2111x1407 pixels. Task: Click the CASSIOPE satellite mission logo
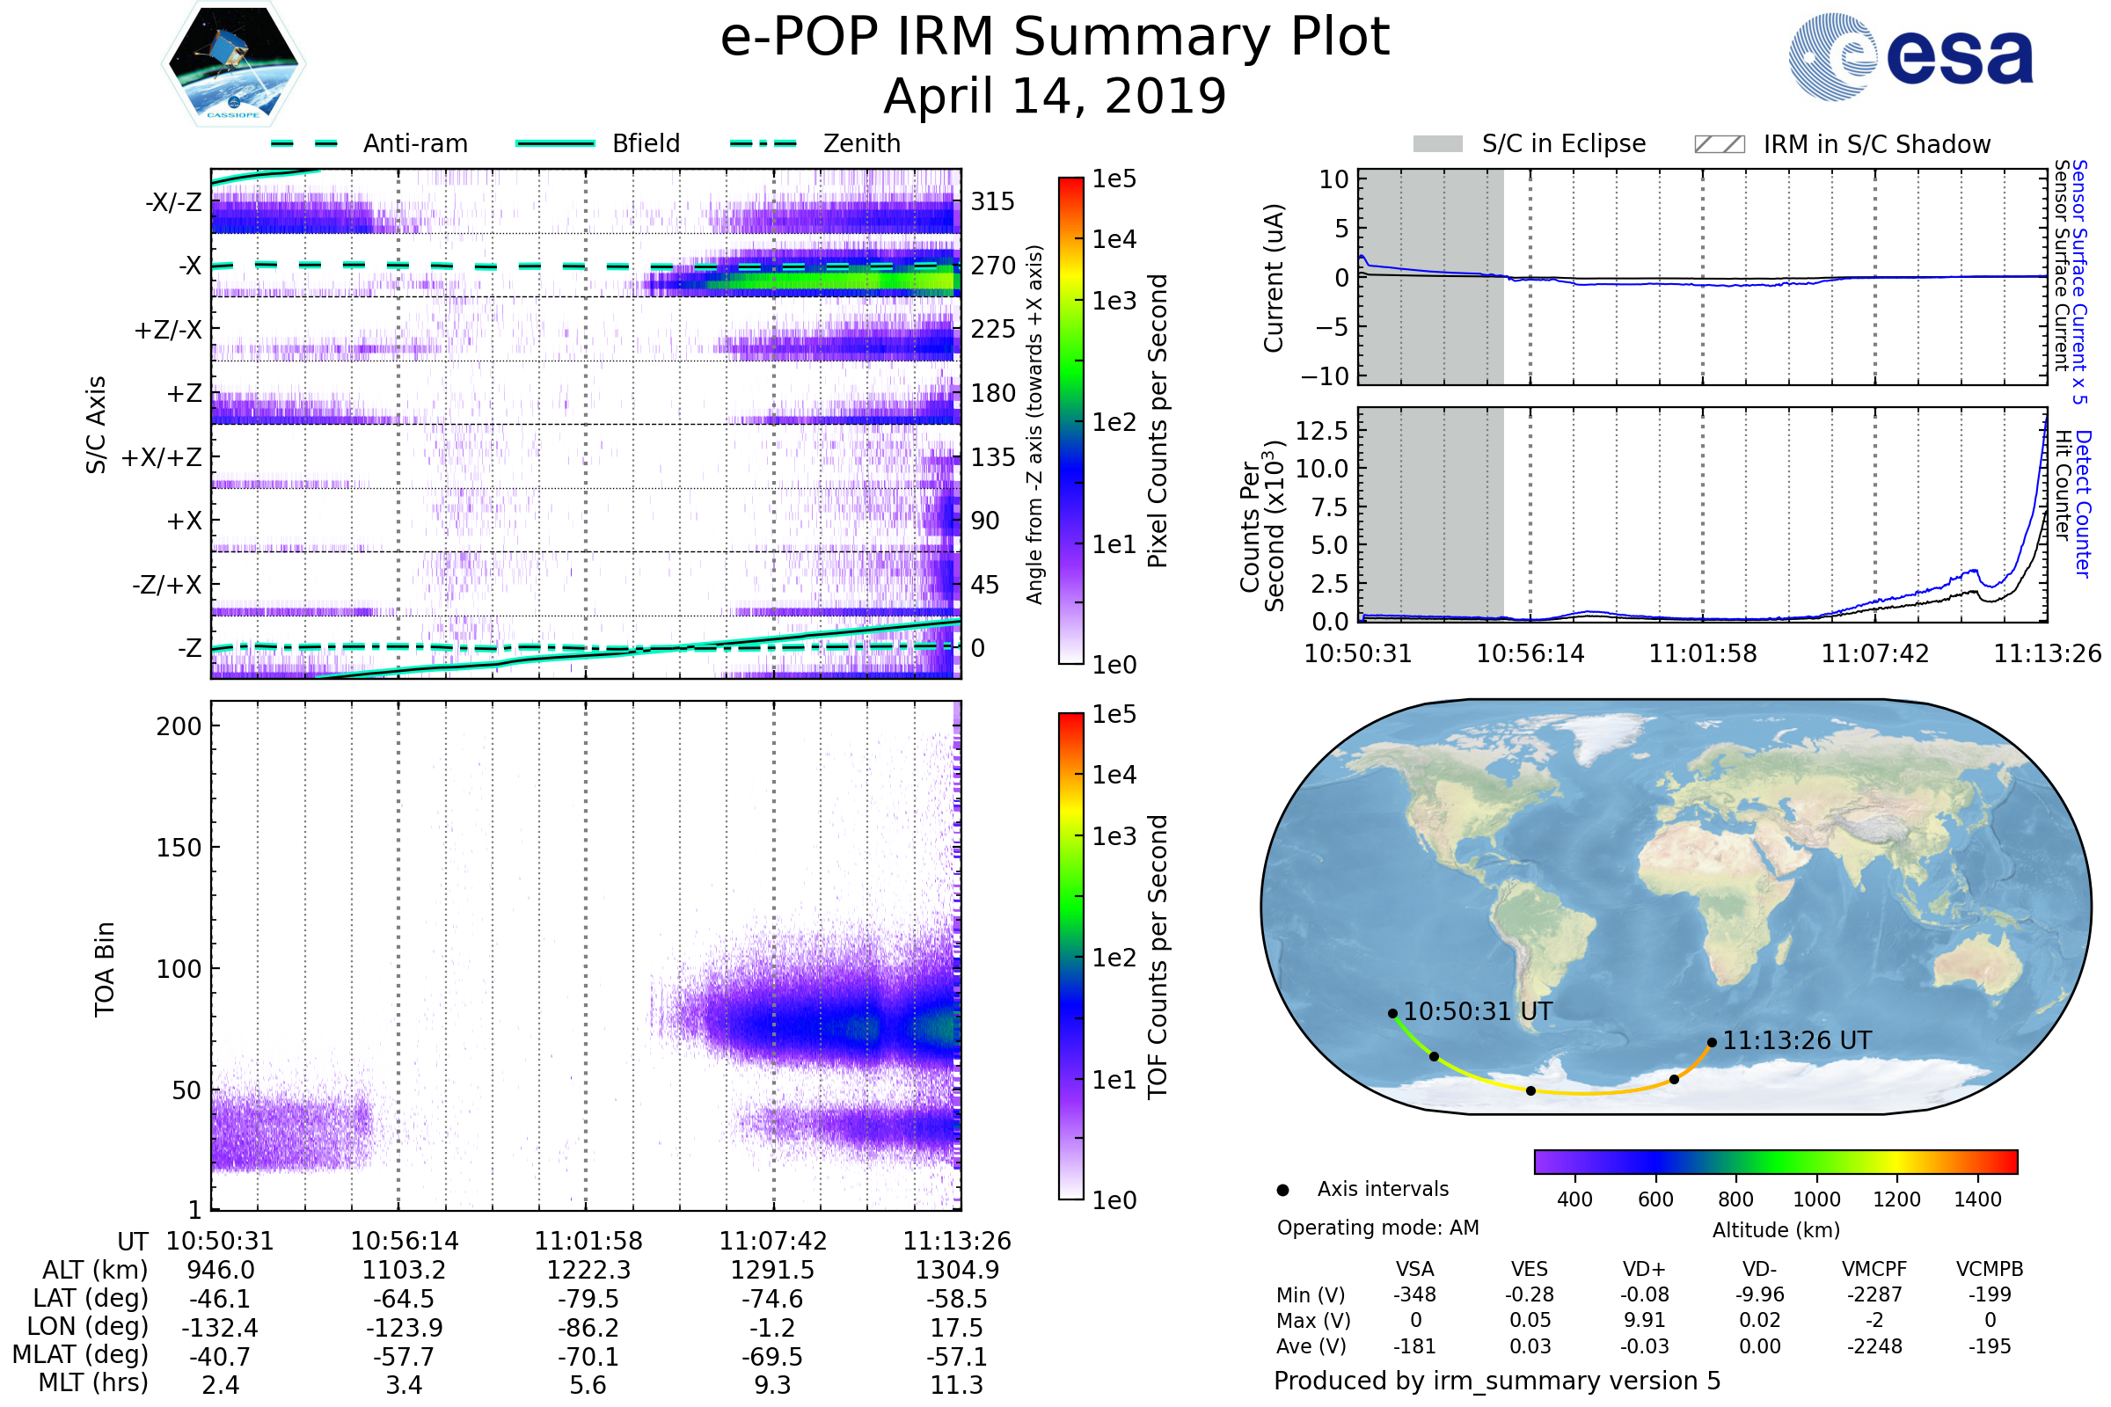coord(233,64)
